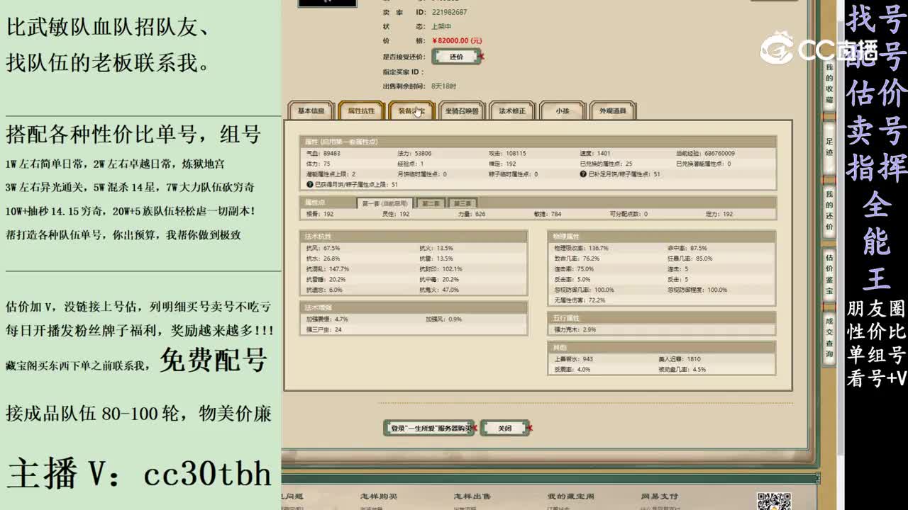
Task: Click the 无属性伤害: 72.2% entry
Action: click(x=580, y=300)
